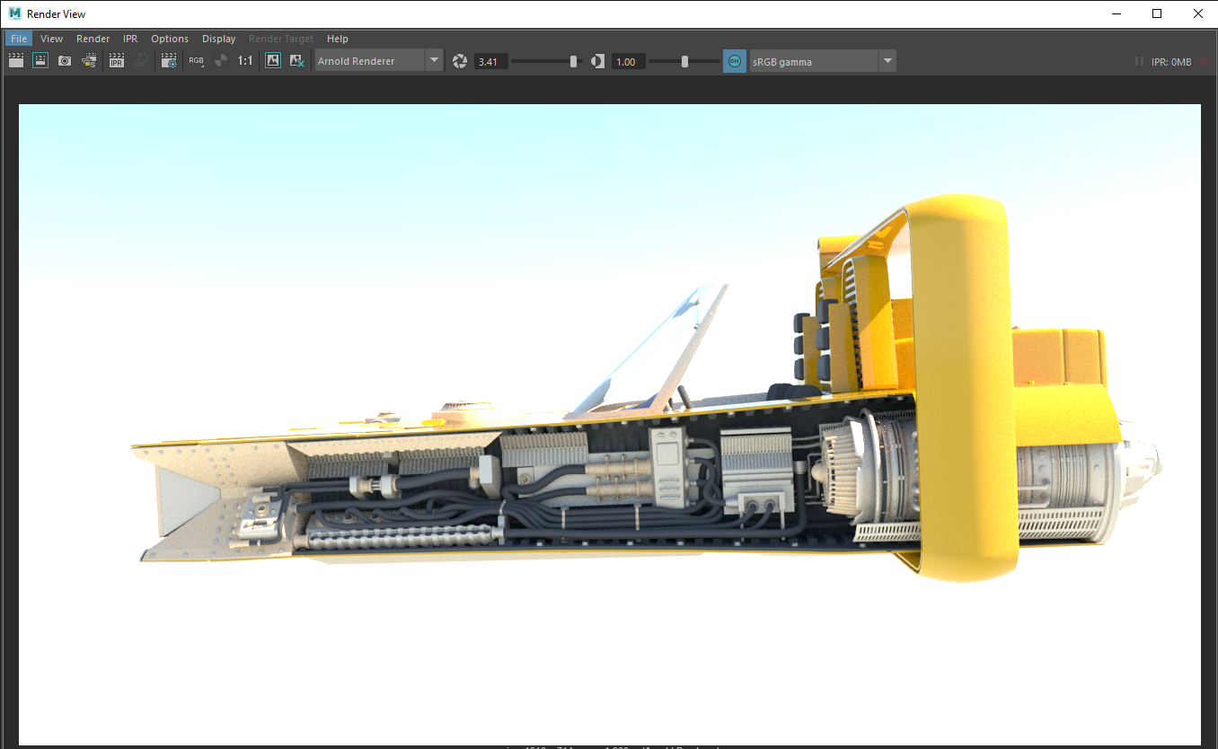Click the Remove image icon
Screen dimensions: 1218x749
pyautogui.click(x=297, y=61)
